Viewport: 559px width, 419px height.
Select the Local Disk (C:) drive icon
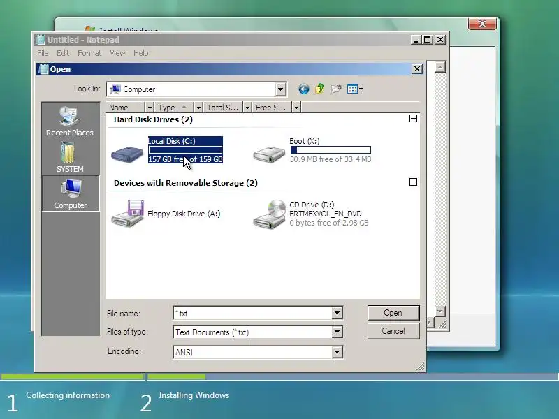[x=127, y=154]
